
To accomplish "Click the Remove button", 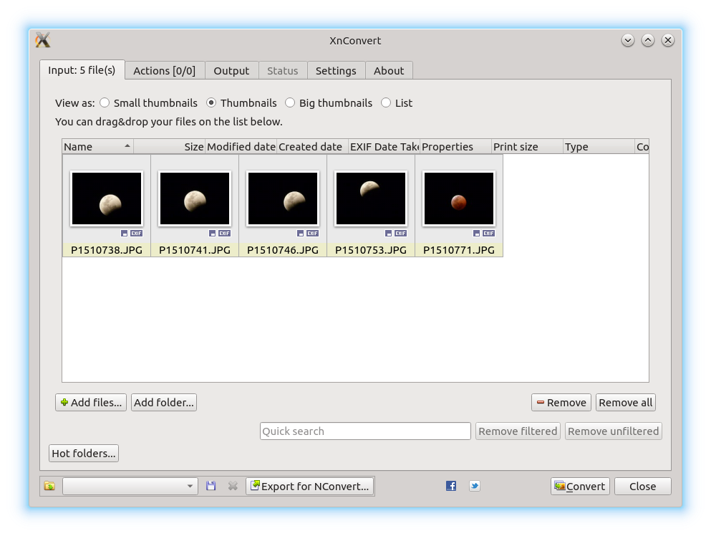I will [561, 403].
